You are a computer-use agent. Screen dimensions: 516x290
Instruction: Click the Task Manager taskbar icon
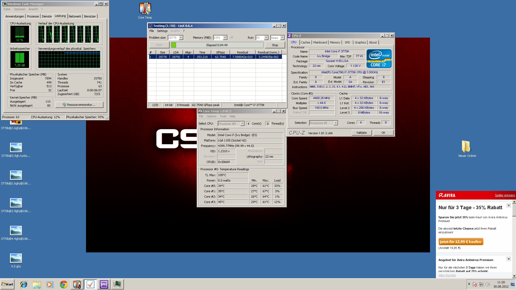[x=117, y=284]
